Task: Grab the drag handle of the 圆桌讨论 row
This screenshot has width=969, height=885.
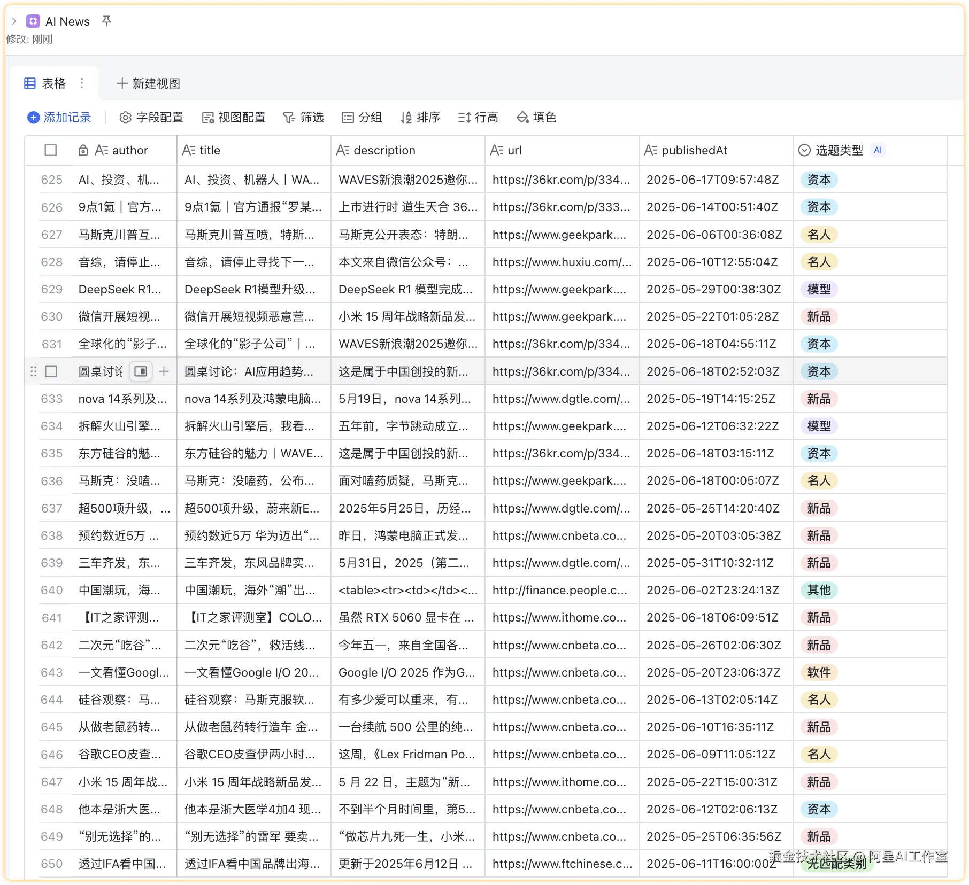Action: click(33, 371)
